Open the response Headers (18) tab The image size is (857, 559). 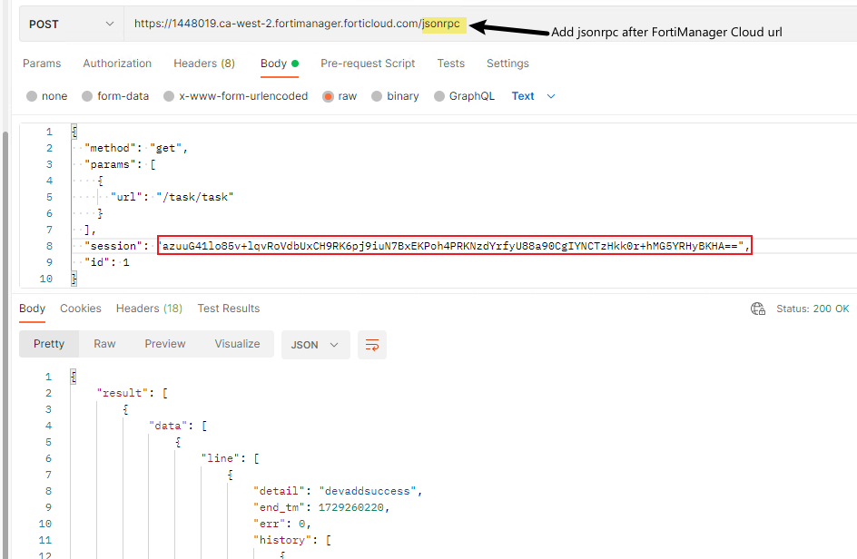[x=149, y=309]
